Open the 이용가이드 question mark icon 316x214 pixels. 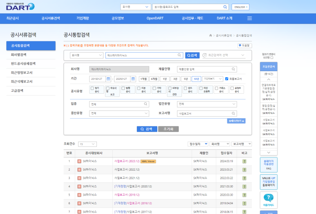click(269, 198)
